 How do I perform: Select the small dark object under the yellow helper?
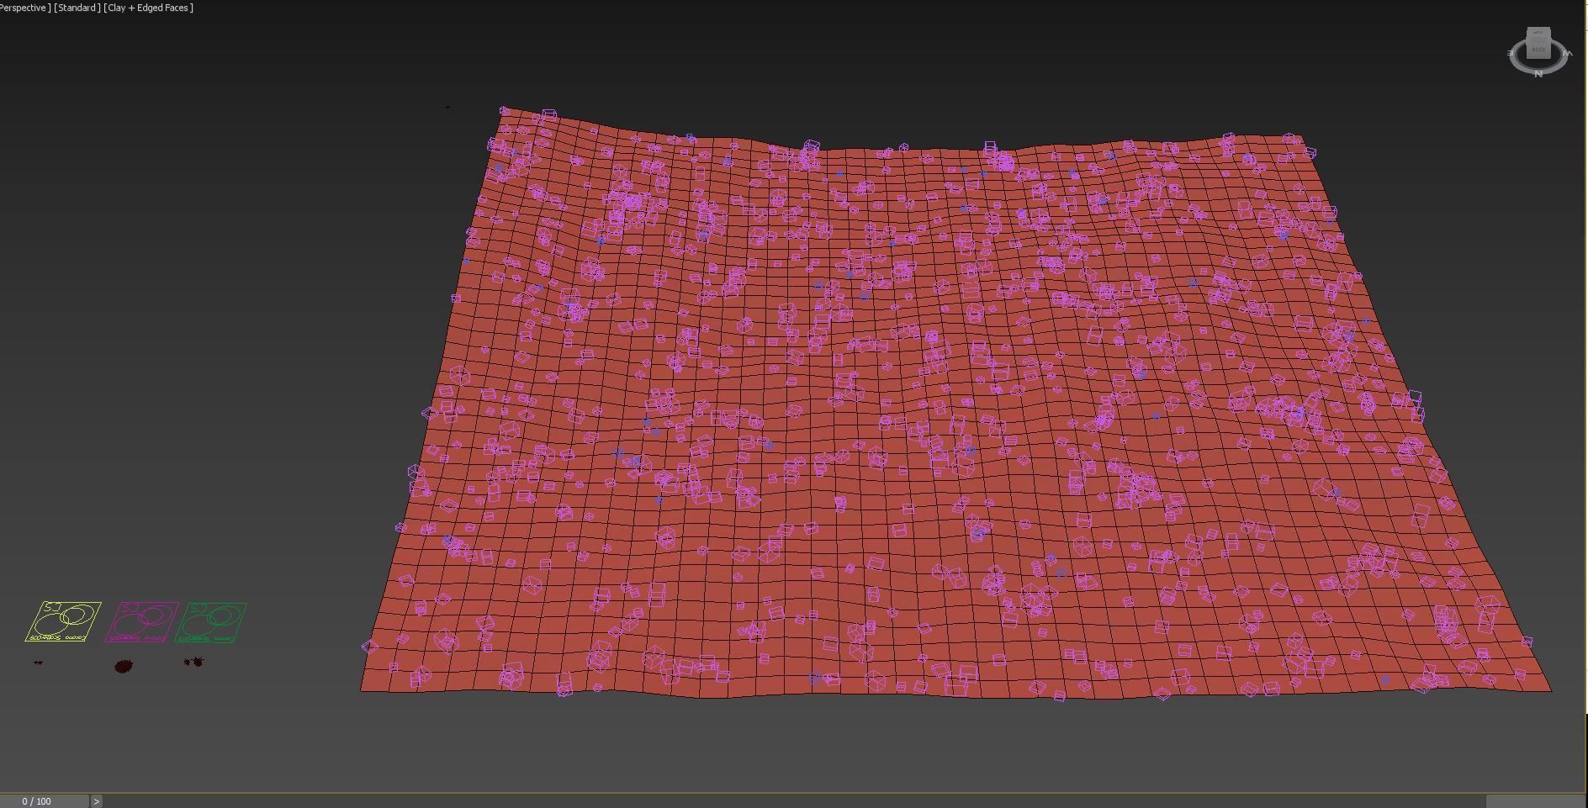38,663
